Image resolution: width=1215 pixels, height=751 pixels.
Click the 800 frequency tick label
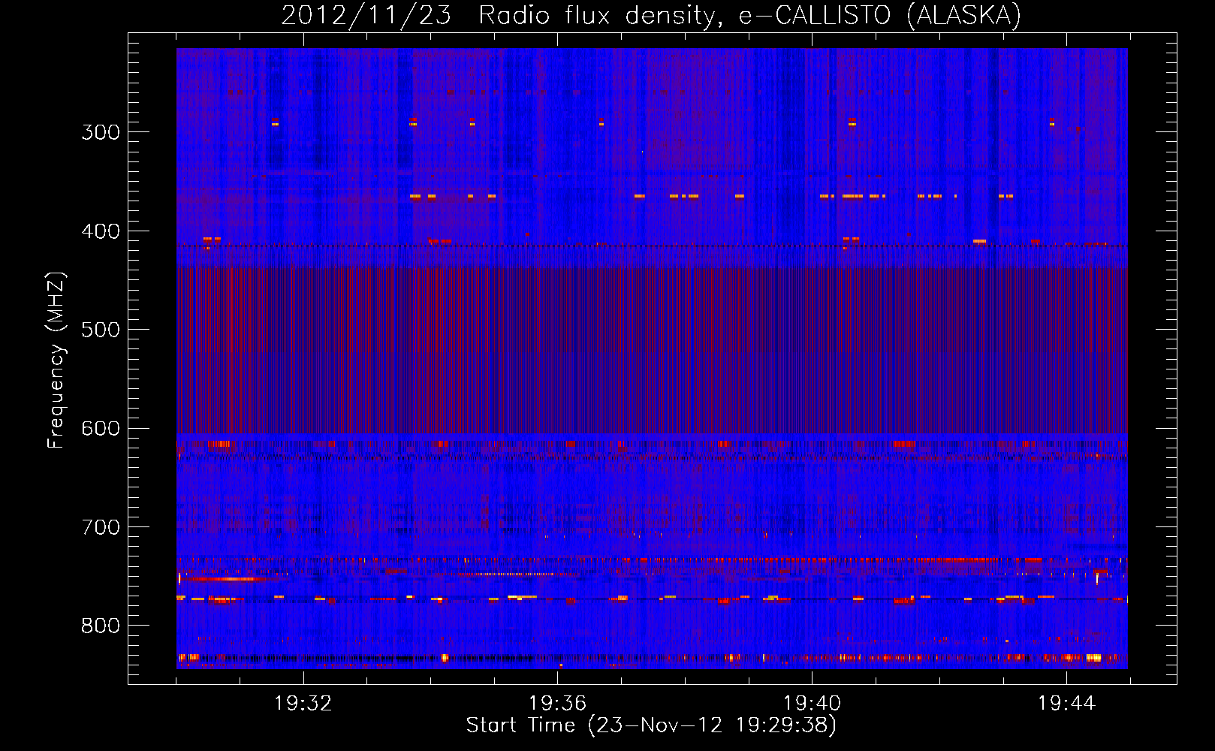101,626
